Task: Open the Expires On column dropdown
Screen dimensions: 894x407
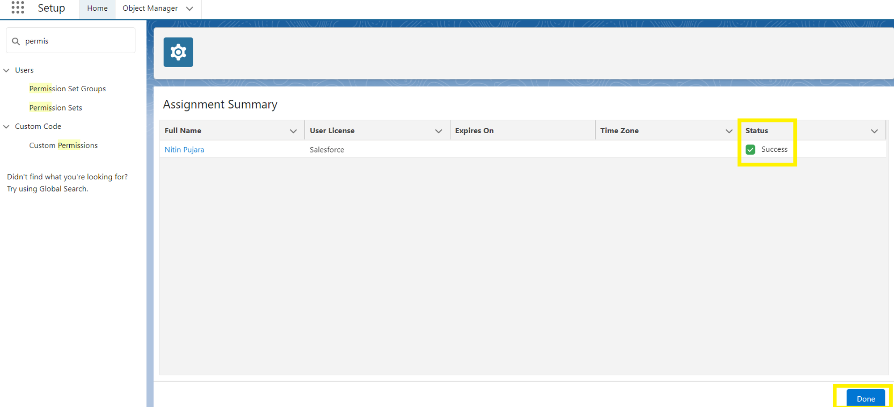Action: click(584, 131)
